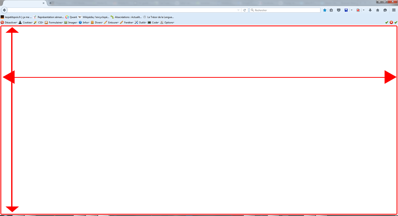Go to the home page
The width and height of the screenshot is (398, 216).
coord(378,10)
